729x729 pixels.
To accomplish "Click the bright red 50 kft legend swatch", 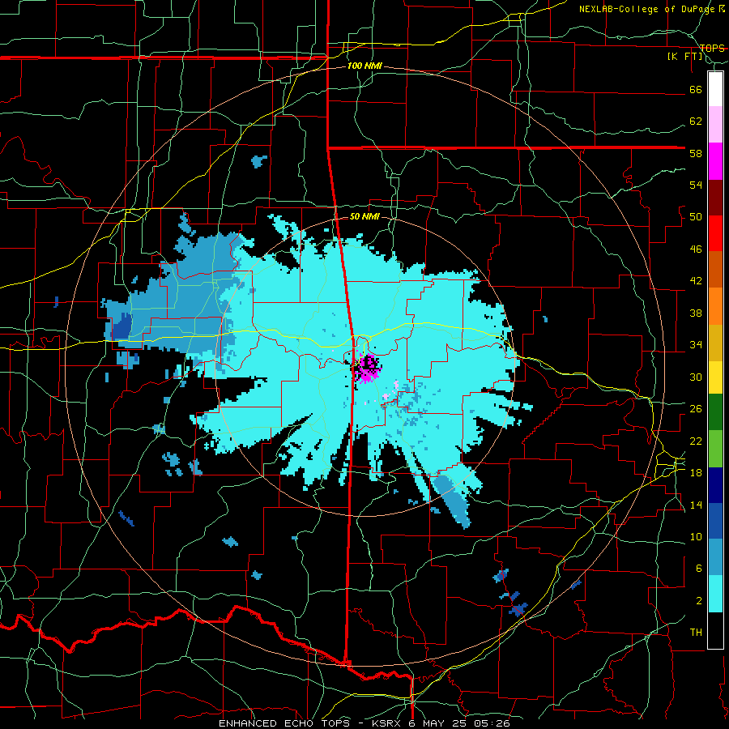I will 715,233.
